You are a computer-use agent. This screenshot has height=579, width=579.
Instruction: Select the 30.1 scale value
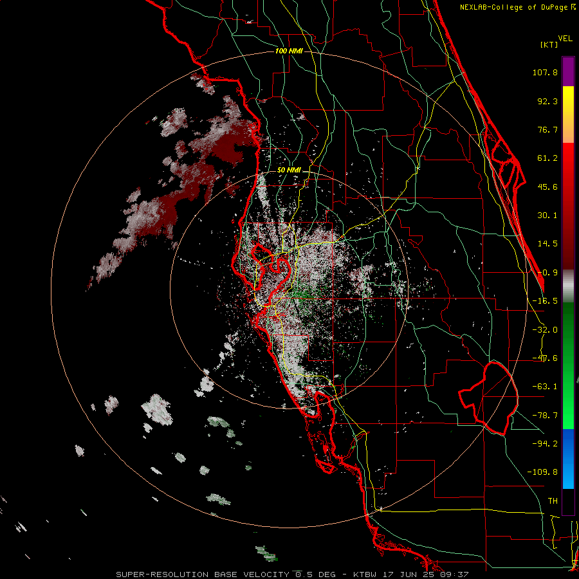(547, 216)
